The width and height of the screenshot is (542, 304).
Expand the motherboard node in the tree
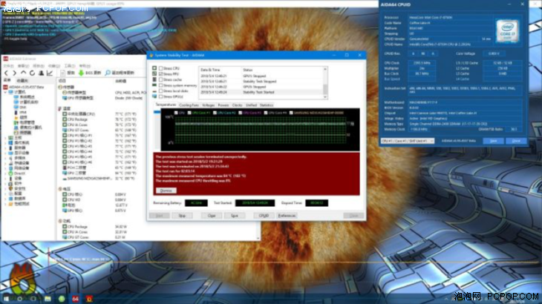click(4, 138)
